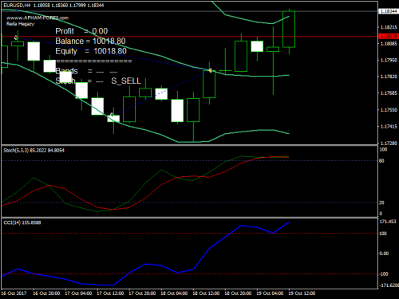Click the Equity = 10018.80 label
This screenshot has width=399, height=299.
[x=91, y=51]
